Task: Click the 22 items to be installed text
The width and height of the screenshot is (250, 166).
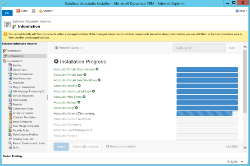Action: click(121, 146)
